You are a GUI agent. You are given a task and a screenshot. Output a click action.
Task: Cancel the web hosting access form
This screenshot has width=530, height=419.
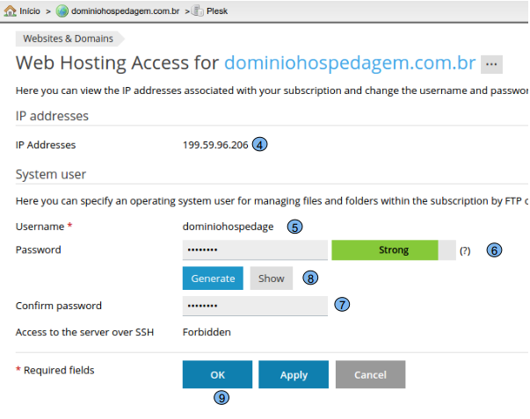(x=370, y=374)
